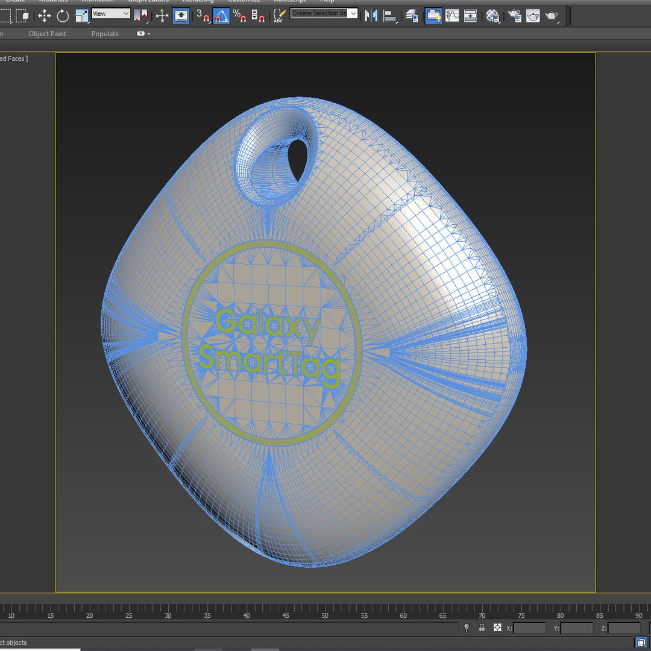Open the View reference coordinate dropdown
The width and height of the screenshot is (651, 651).
click(111, 14)
